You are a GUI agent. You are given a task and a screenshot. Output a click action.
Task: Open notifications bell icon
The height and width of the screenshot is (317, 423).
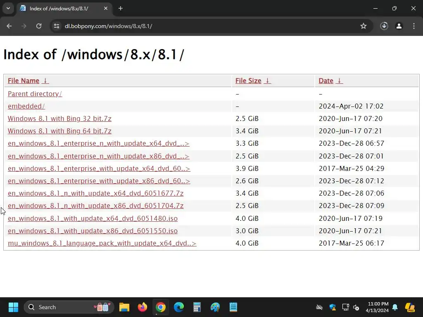click(x=395, y=307)
